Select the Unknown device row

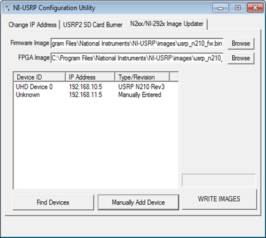click(x=96, y=95)
